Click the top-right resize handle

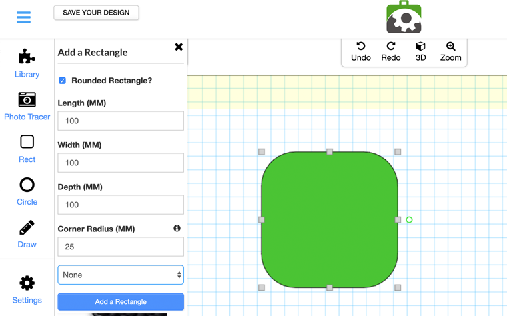(x=398, y=152)
